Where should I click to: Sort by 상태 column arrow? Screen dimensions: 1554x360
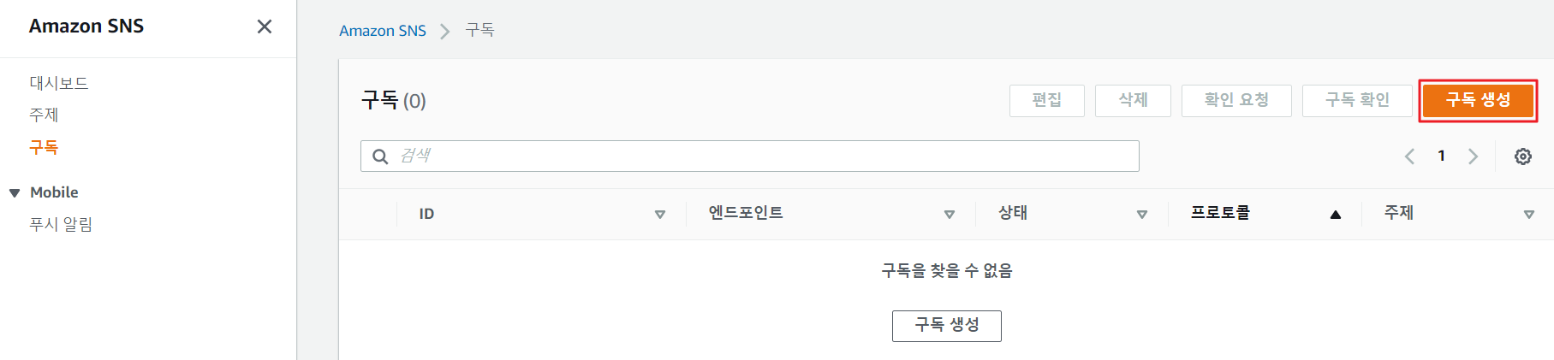click(x=1141, y=215)
